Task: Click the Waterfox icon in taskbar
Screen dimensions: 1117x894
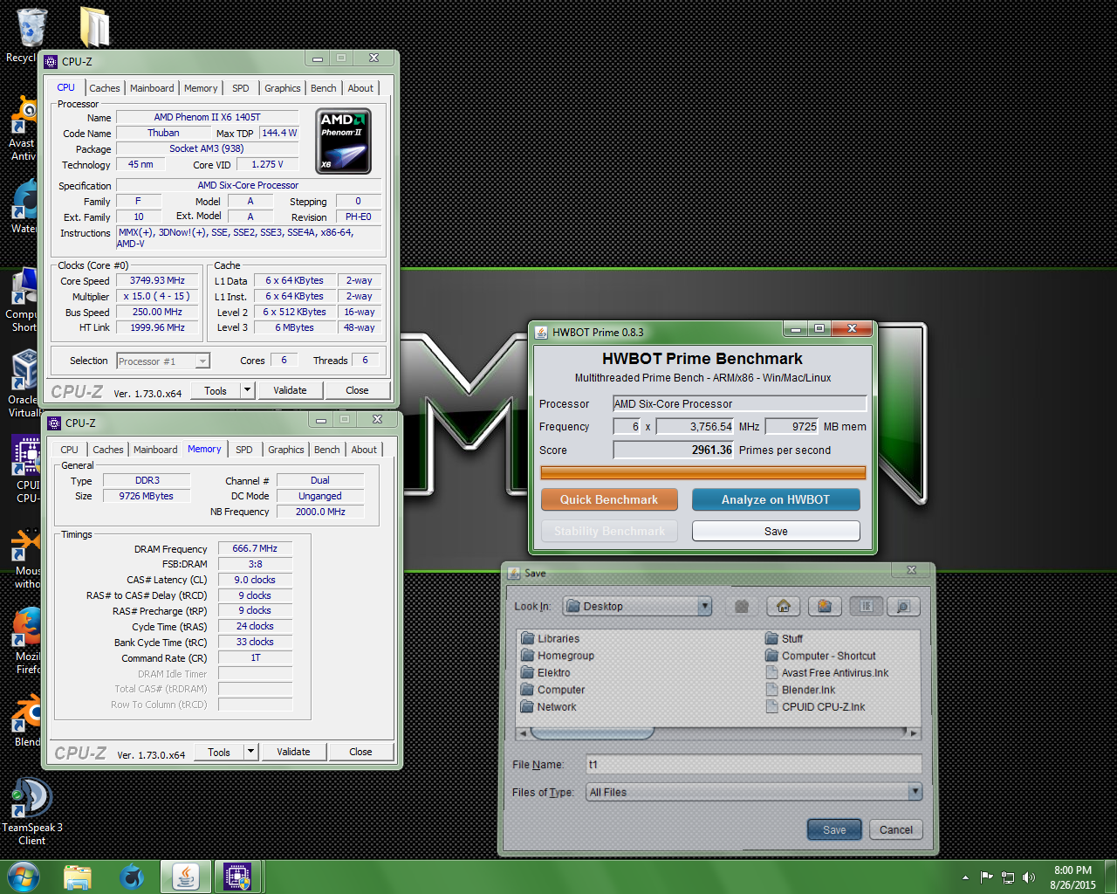Action: click(132, 877)
